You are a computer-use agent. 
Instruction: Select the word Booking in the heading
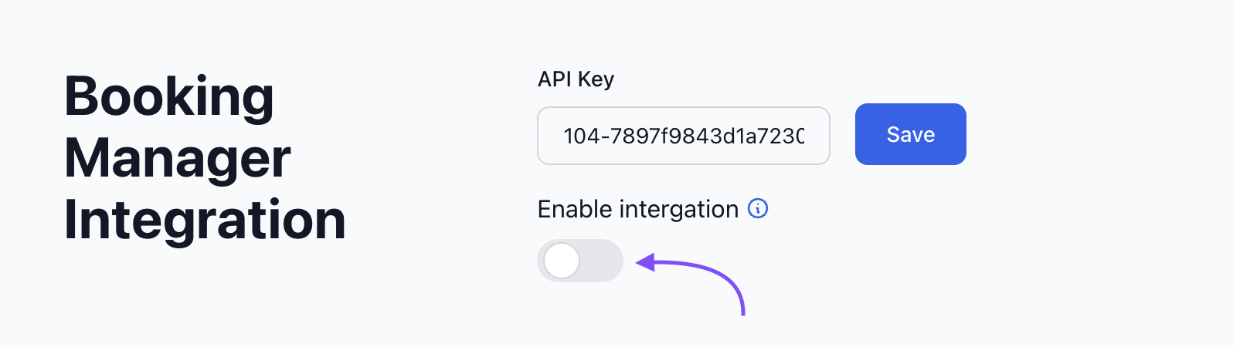click(x=169, y=97)
